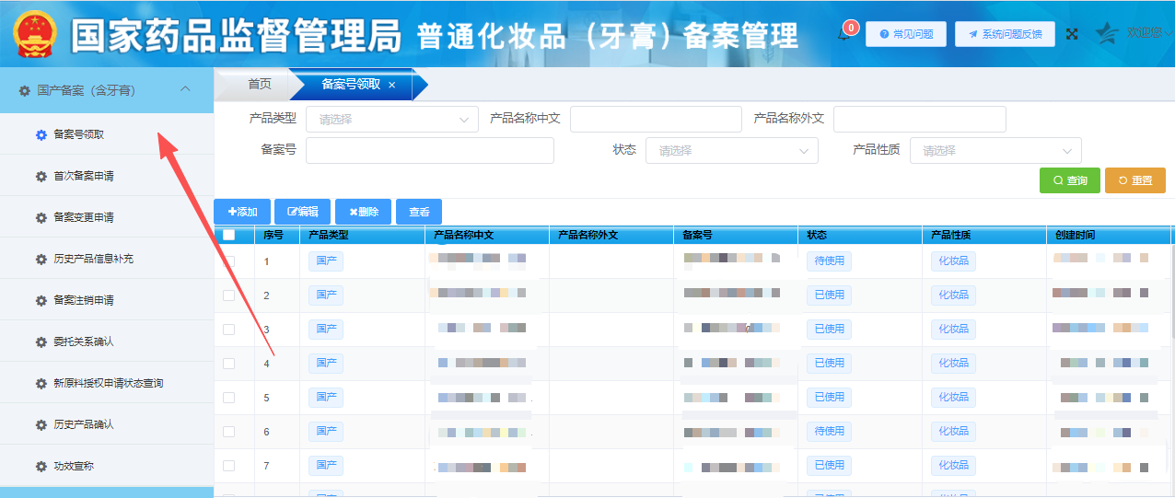Open 历史产品信息补充 in the sidebar

click(107, 259)
